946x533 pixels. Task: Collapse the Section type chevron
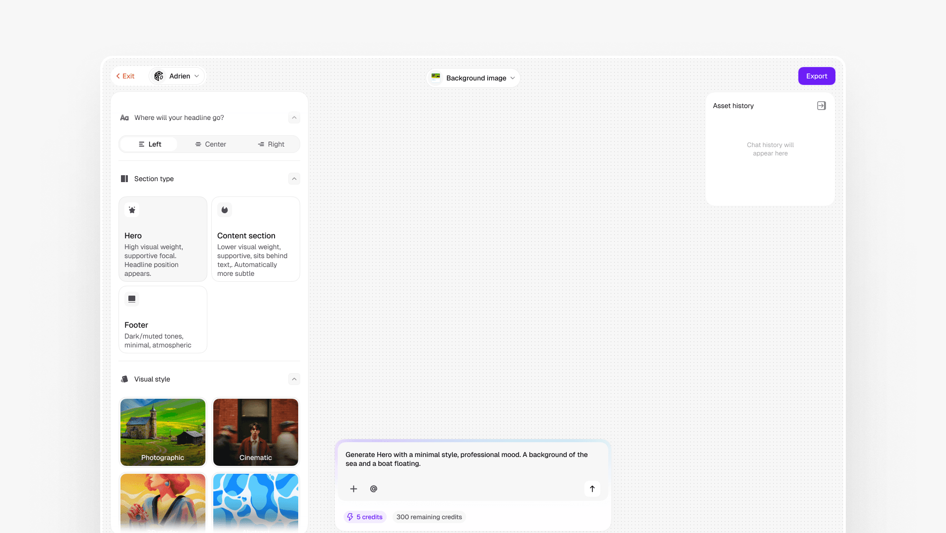(294, 179)
